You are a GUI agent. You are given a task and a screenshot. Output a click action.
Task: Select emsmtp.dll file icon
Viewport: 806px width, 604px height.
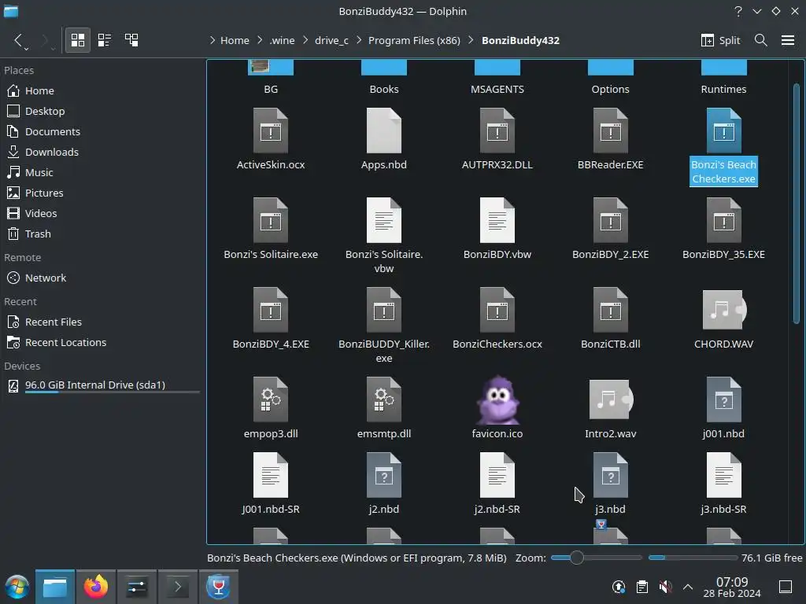pos(384,400)
